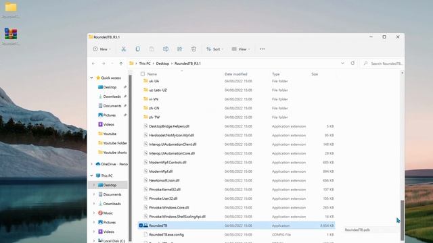Click the Cut scissors icon in toolbar
This screenshot has height=243, width=433.
point(123,49)
